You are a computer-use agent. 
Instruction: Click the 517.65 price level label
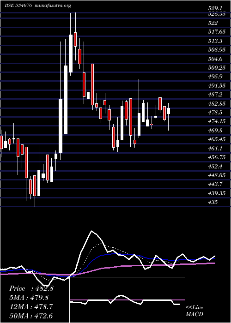point(217,32)
